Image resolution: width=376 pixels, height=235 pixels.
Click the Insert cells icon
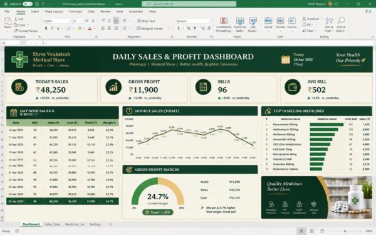268,21
